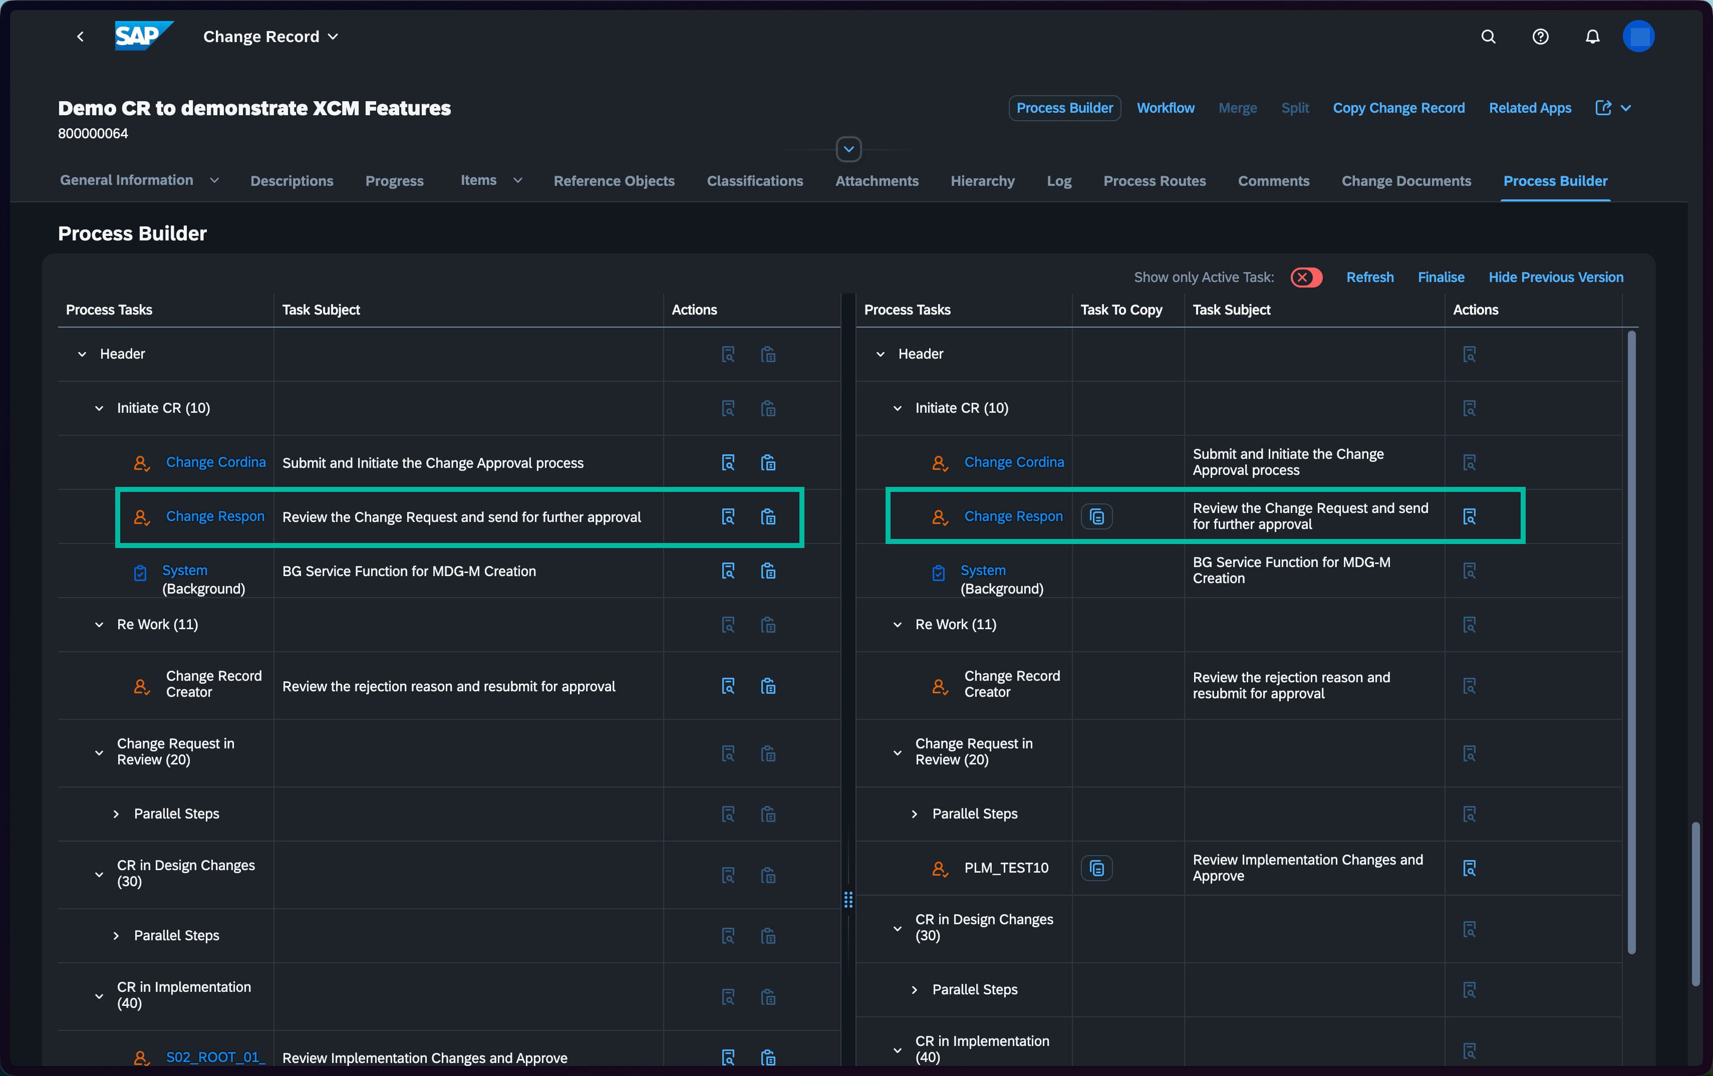Screen dimensions: 1713x1076
Task: Collapse left Initiate CR (10) node
Action: click(99, 408)
